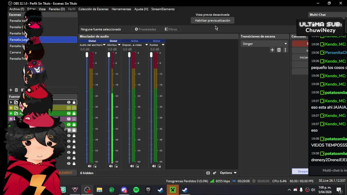The image size is (347, 195).
Task: Open advanced audio properties gears icon
Action: pos(214,173)
